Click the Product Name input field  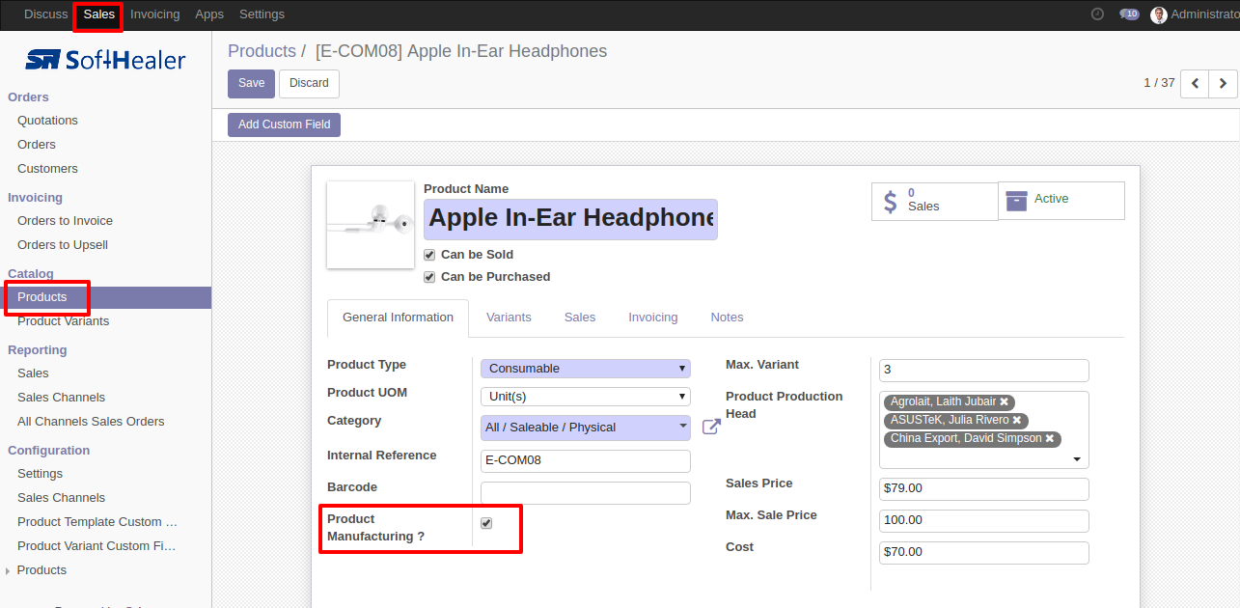570,219
